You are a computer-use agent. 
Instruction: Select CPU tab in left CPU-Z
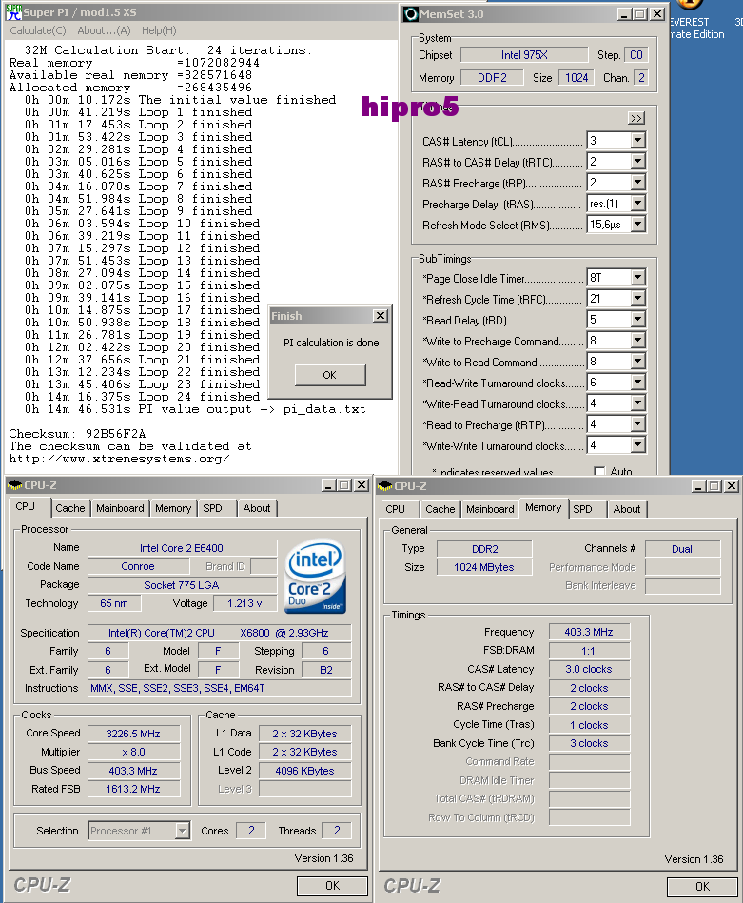pyautogui.click(x=26, y=507)
